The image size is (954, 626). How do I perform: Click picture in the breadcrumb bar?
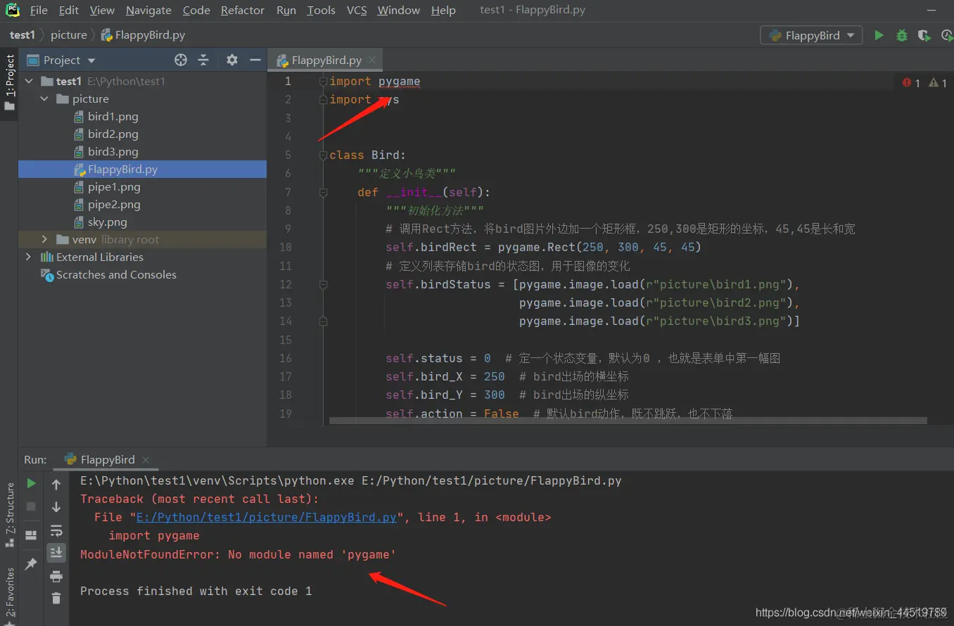[69, 35]
